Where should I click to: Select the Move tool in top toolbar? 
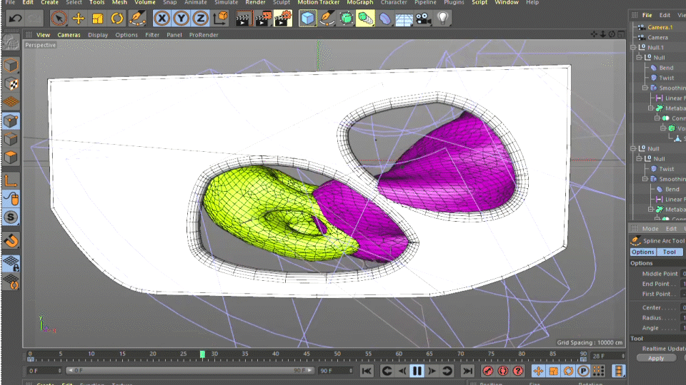pyautogui.click(x=79, y=18)
